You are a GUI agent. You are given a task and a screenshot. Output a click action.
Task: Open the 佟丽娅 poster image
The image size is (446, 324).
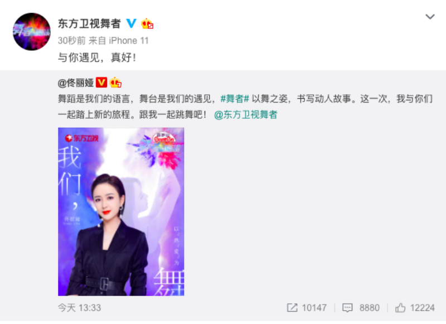(121, 212)
